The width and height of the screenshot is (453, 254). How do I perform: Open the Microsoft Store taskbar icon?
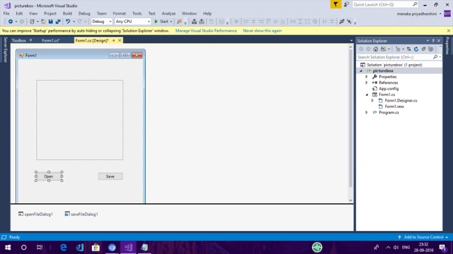pos(95,247)
